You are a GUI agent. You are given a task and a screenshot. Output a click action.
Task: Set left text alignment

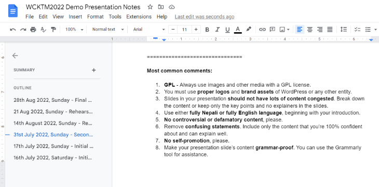coord(300,30)
